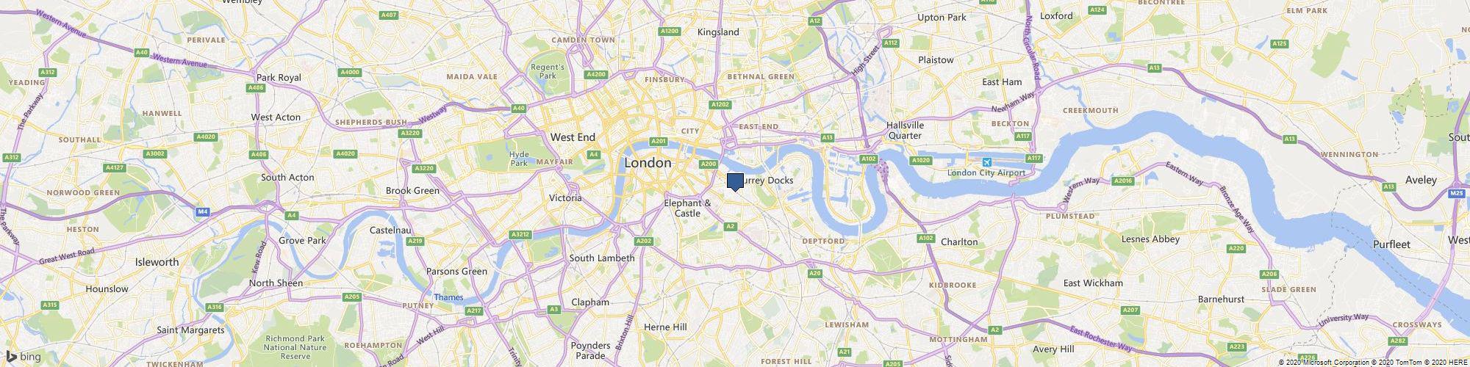Select the Thames river label near Putney
The image size is (1470, 367).
coord(448,297)
